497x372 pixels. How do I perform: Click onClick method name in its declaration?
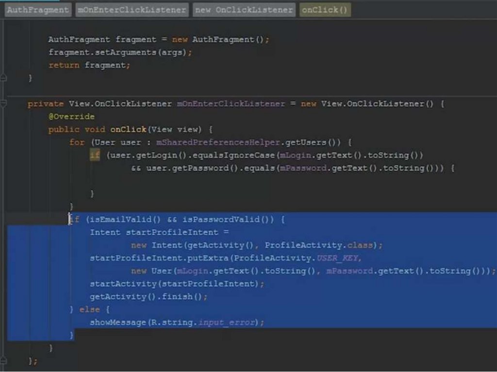pos(128,129)
